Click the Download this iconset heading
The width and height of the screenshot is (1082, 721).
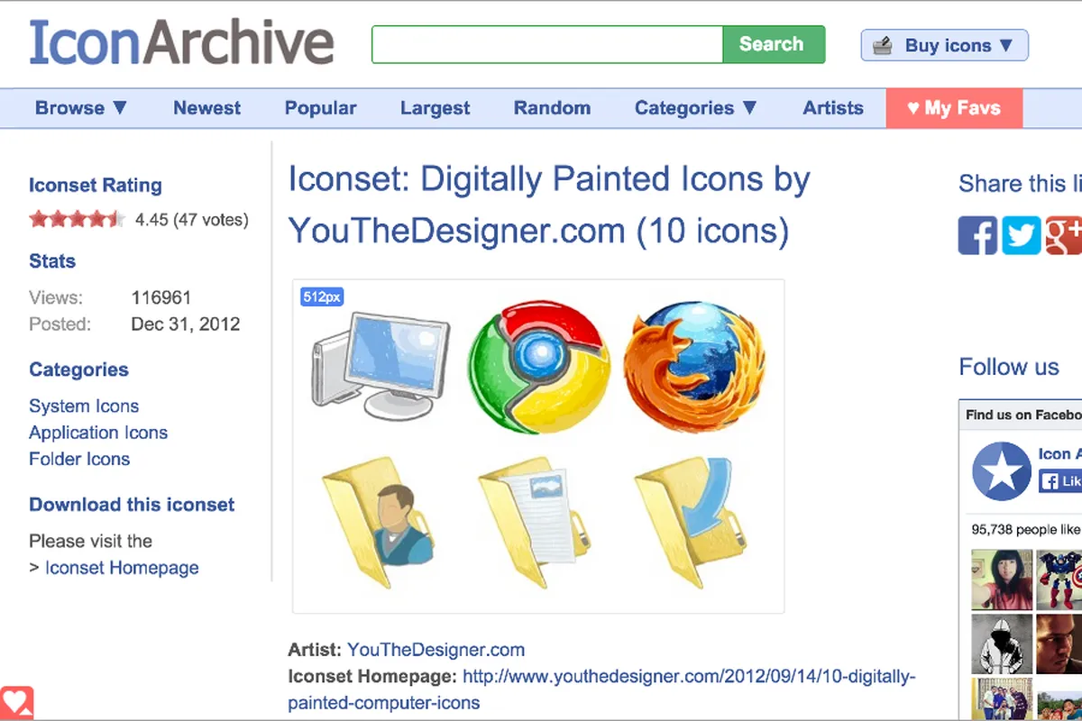click(x=132, y=505)
